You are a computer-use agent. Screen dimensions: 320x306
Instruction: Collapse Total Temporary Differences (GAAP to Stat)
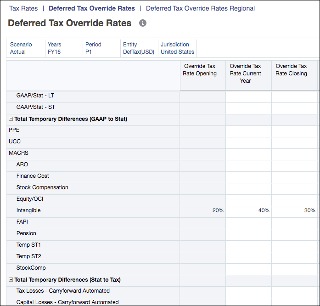click(x=11, y=119)
